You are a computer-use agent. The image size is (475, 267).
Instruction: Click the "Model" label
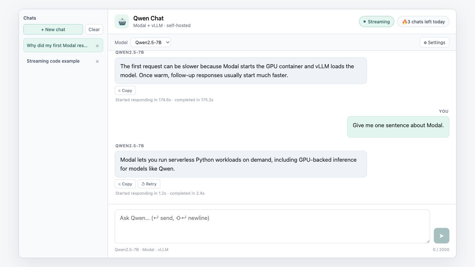click(x=121, y=42)
